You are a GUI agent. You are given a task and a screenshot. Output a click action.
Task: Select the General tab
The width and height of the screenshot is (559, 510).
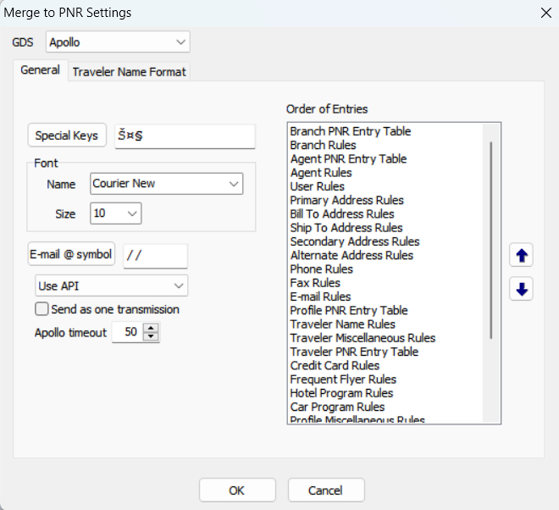(40, 71)
